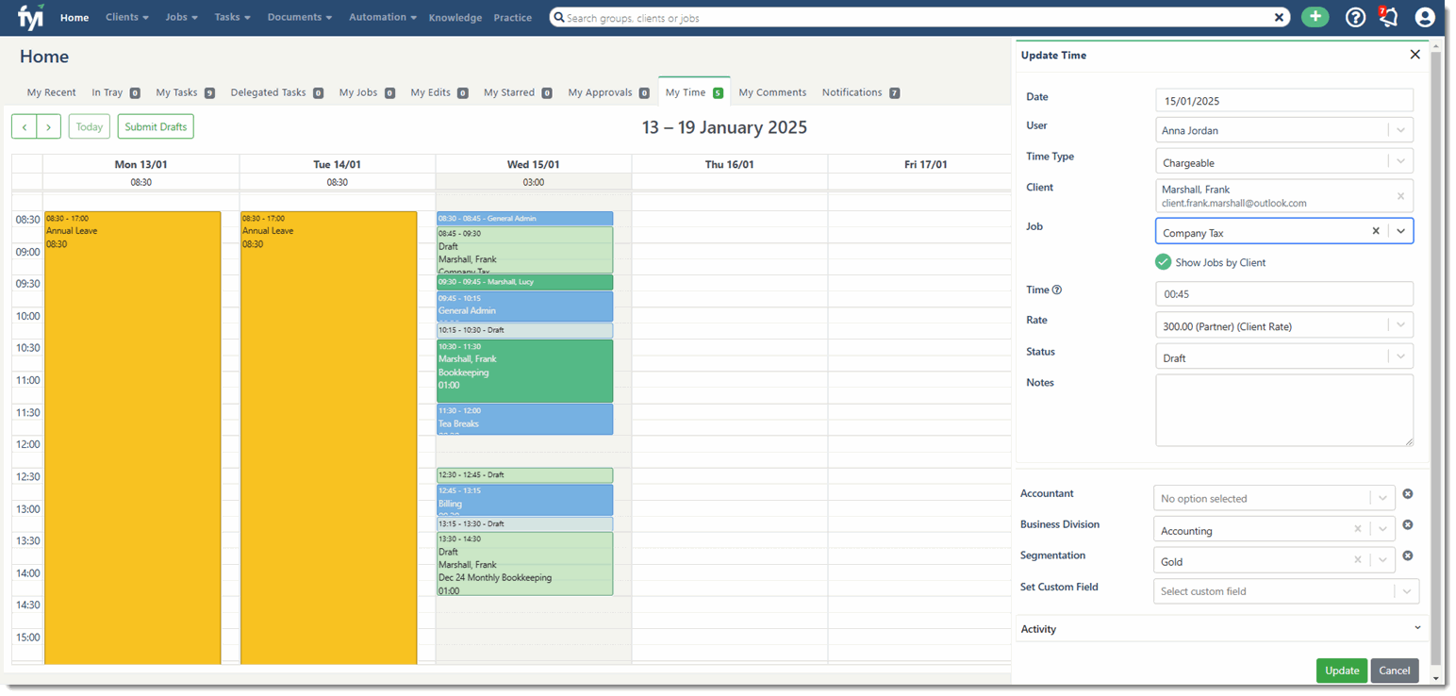Click the Notes text area
This screenshot has width=1456, height=696.
(1284, 410)
